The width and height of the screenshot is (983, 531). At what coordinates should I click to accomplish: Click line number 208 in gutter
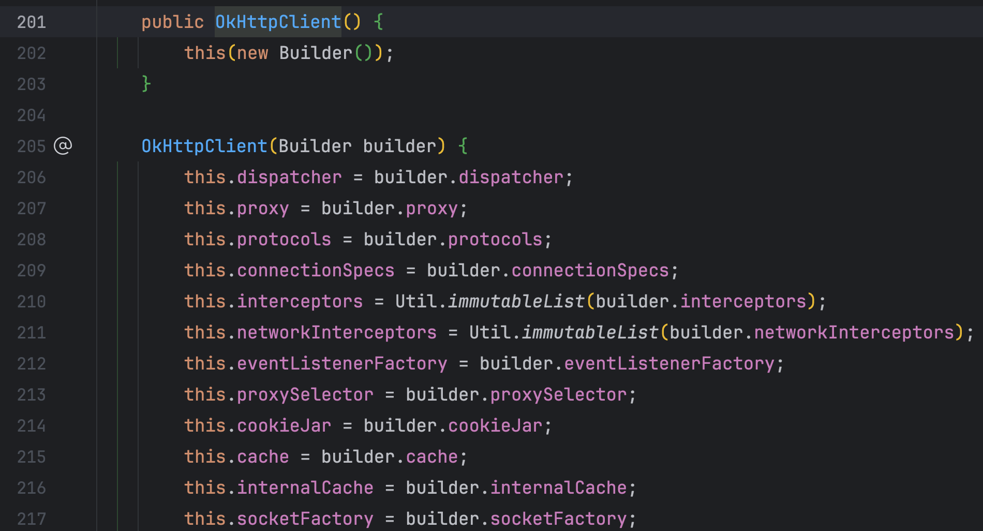pyautogui.click(x=32, y=239)
